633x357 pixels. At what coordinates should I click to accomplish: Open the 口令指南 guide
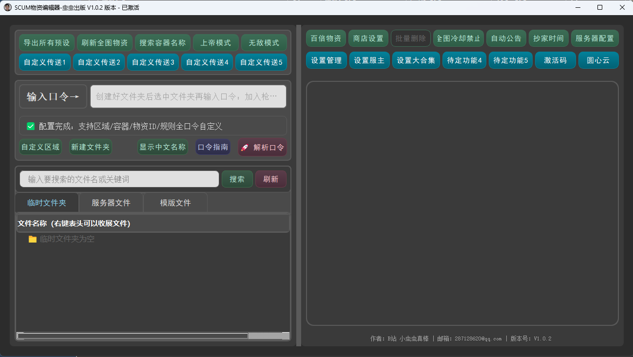(x=213, y=147)
